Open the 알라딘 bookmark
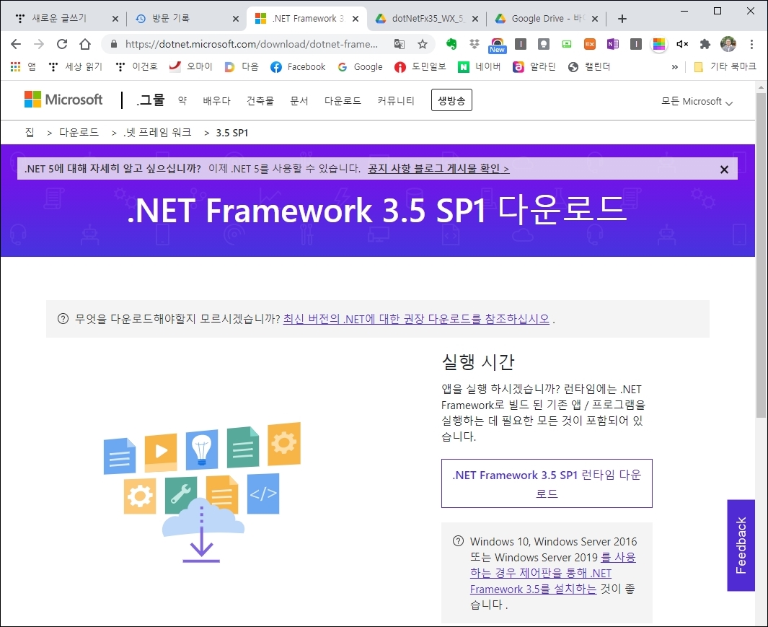Viewport: 768px width, 627px height. click(x=534, y=66)
